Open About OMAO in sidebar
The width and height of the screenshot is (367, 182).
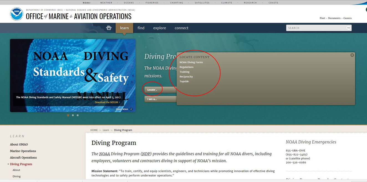point(19,144)
